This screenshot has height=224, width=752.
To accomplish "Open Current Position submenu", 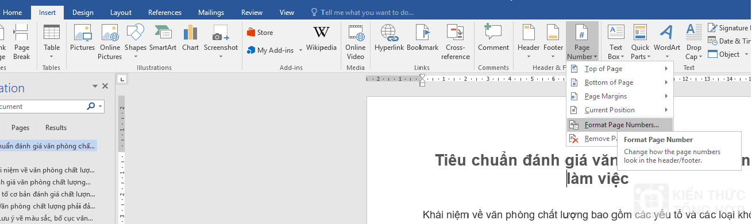I will tap(619, 110).
